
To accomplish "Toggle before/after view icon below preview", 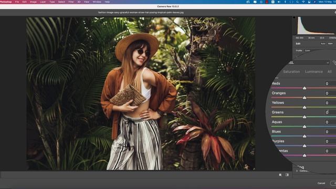I will (x=287, y=175).
